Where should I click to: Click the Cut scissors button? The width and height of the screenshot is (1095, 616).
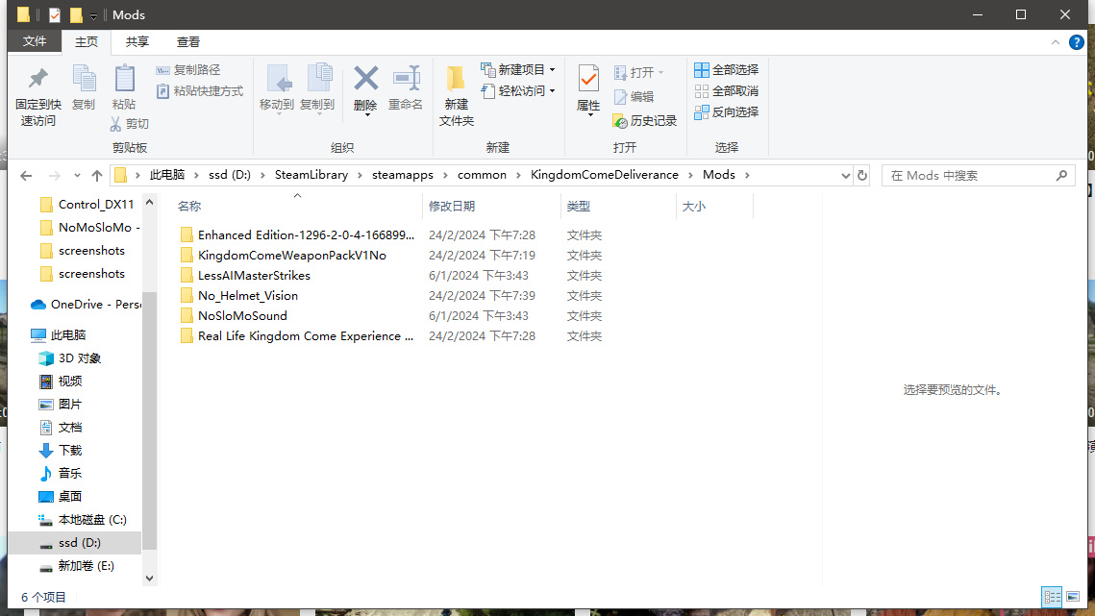pos(129,124)
